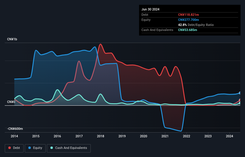Click the Cash value CN¥53.685m
Screen dimensions: 245x157
187,30
